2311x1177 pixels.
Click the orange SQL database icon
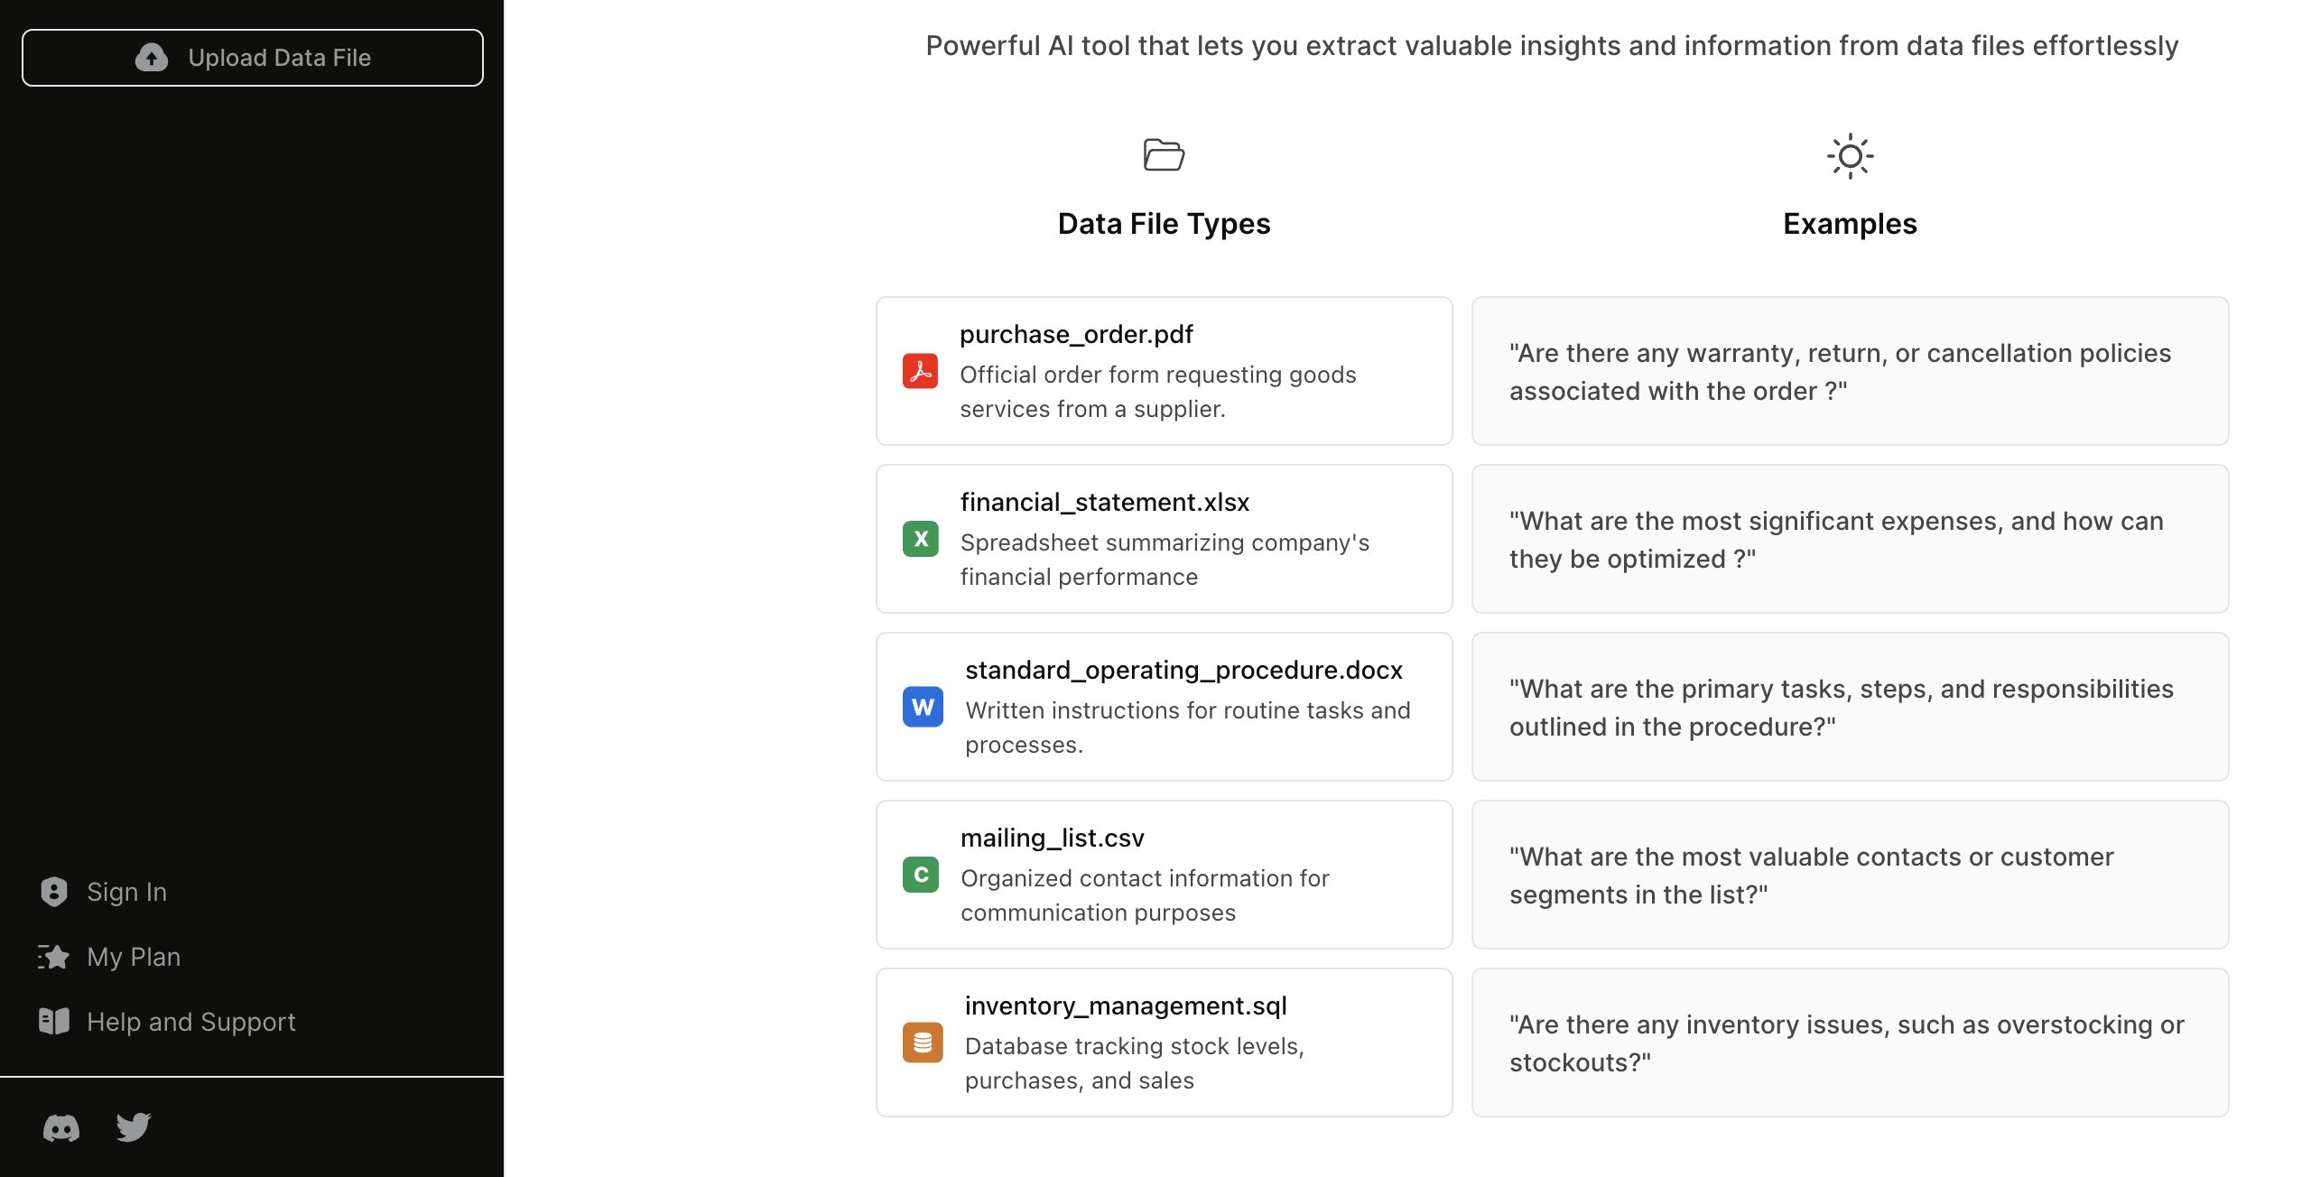click(x=923, y=1043)
